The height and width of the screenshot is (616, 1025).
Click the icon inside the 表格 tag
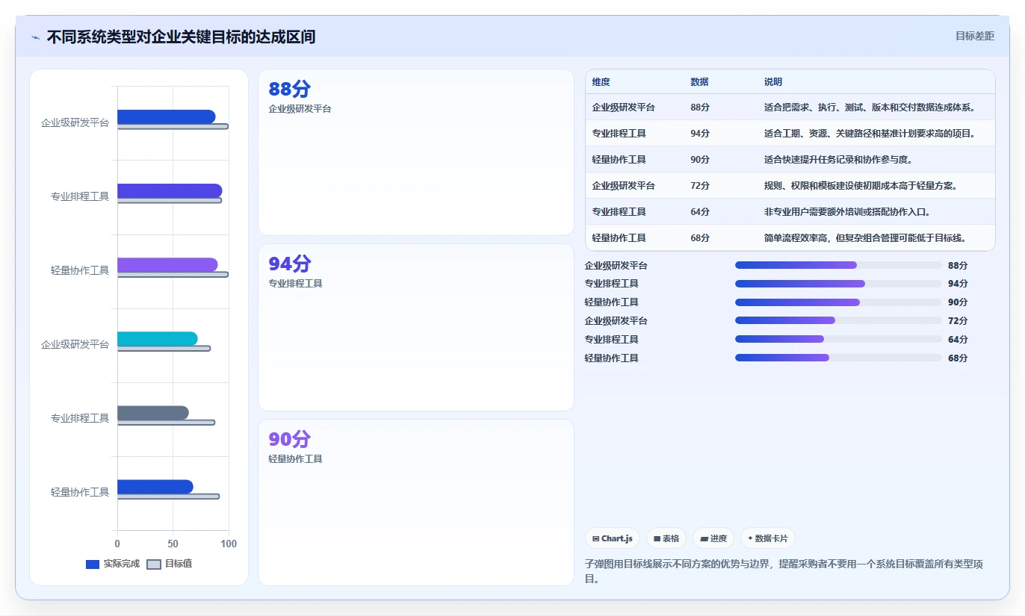pyautogui.click(x=657, y=538)
